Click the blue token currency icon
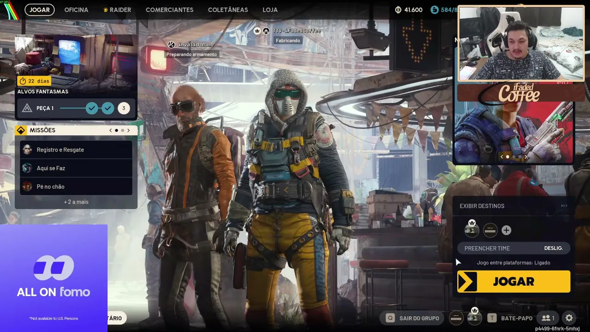This screenshot has height=332, width=590. point(434,10)
